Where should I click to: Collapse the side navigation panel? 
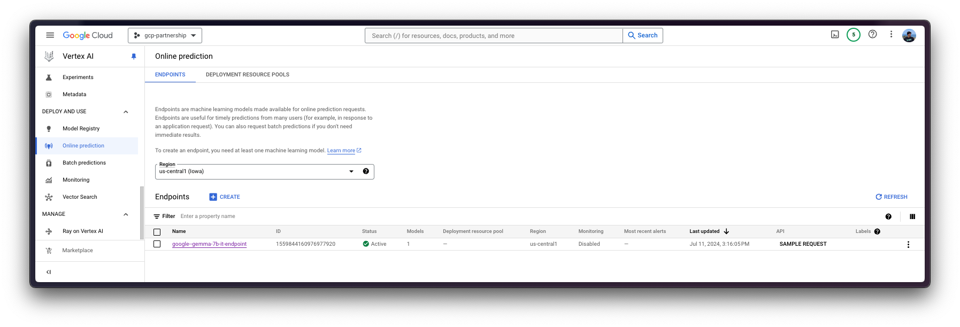coord(49,272)
